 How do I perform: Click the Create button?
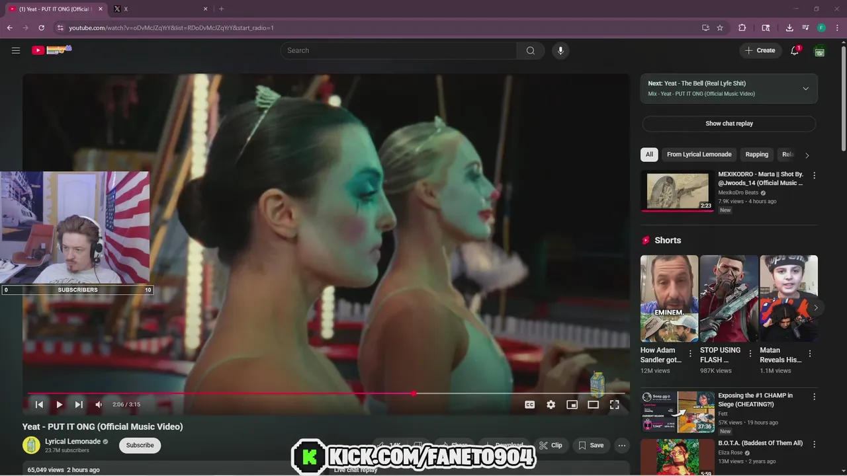coord(760,50)
